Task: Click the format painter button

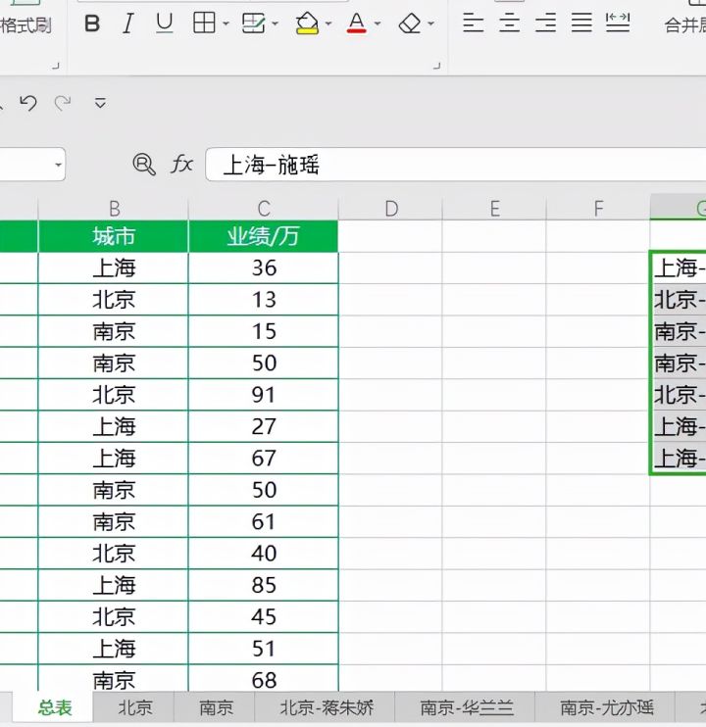Action: pos(25,25)
